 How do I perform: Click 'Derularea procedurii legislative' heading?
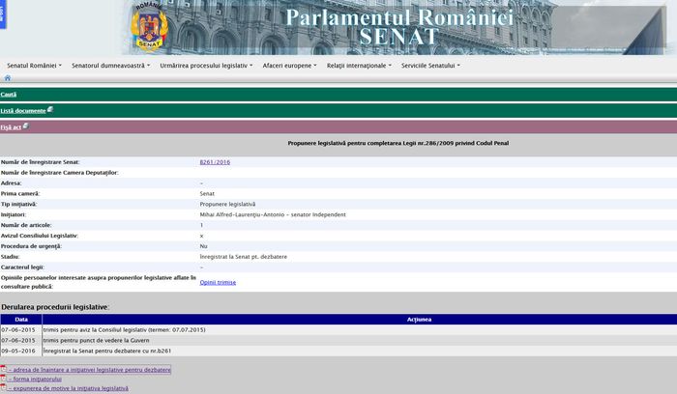[55, 307]
